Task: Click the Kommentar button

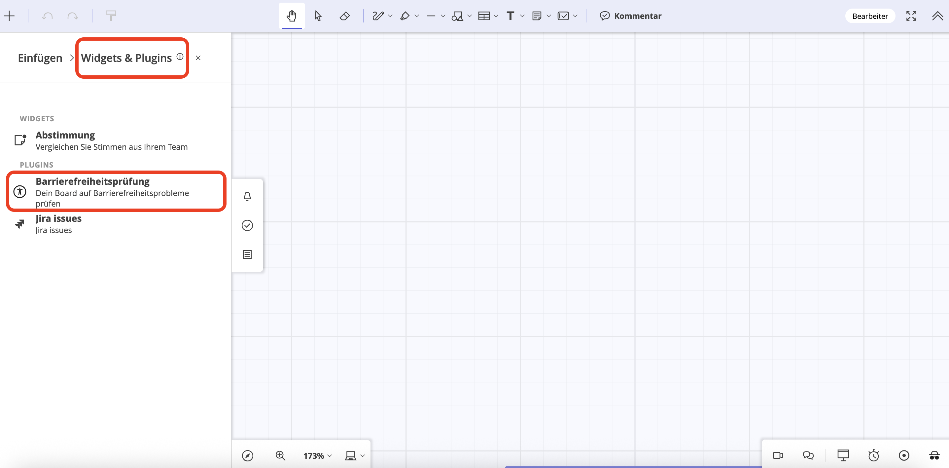Action: point(630,16)
